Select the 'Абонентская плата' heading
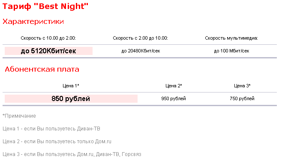 42,69
